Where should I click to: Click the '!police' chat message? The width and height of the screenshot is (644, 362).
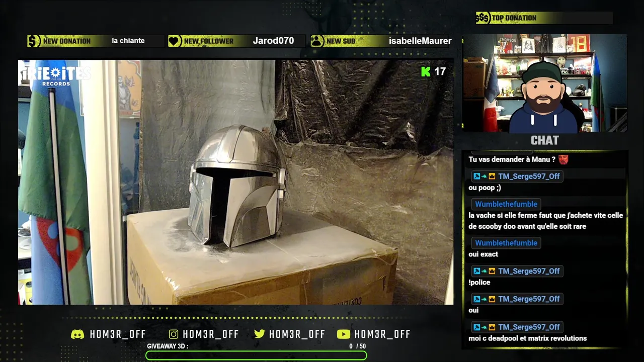point(479,283)
